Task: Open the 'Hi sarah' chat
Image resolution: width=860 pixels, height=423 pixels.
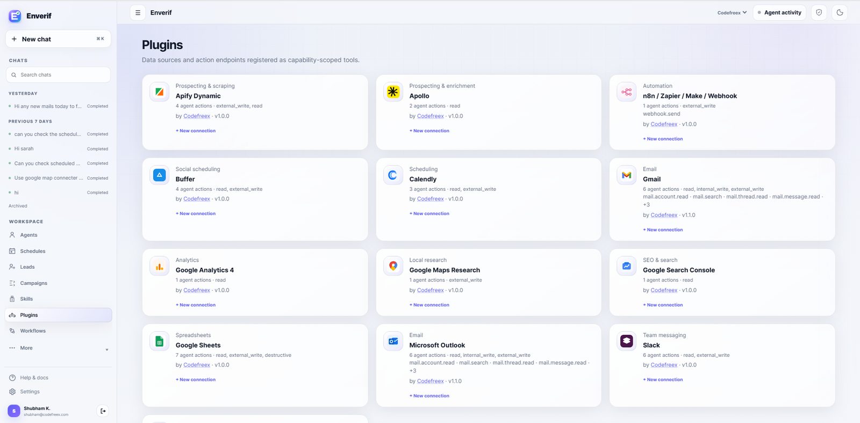Action: tap(59, 149)
